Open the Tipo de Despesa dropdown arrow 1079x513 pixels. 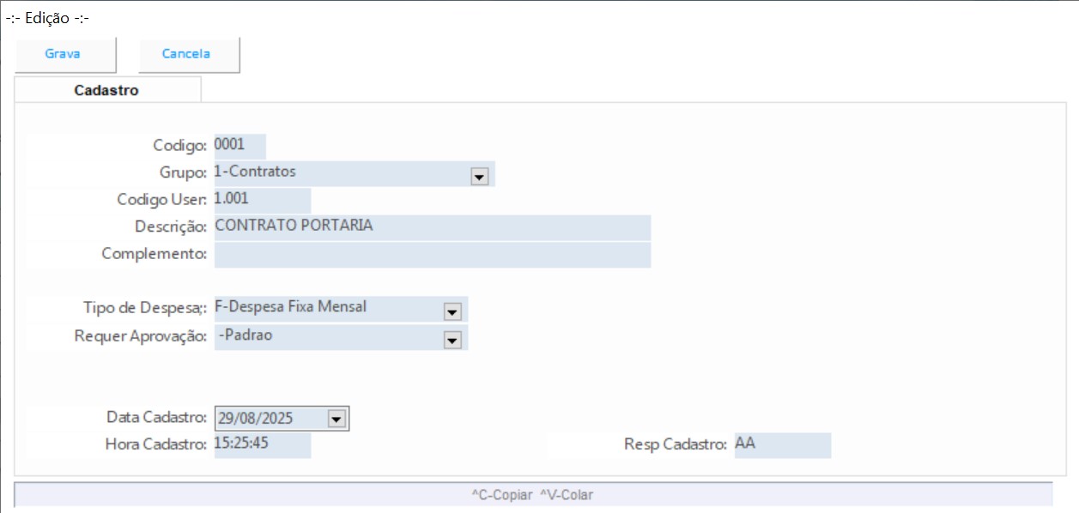pyautogui.click(x=452, y=311)
